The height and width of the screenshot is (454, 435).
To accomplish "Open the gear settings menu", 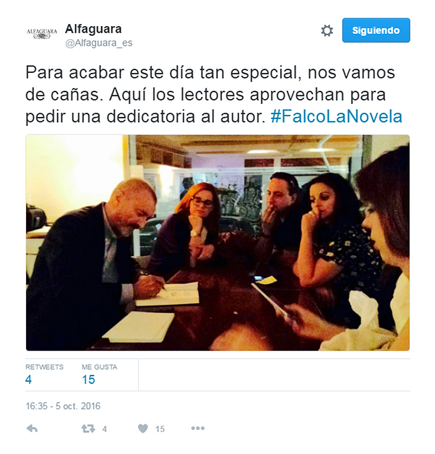I will [327, 30].
